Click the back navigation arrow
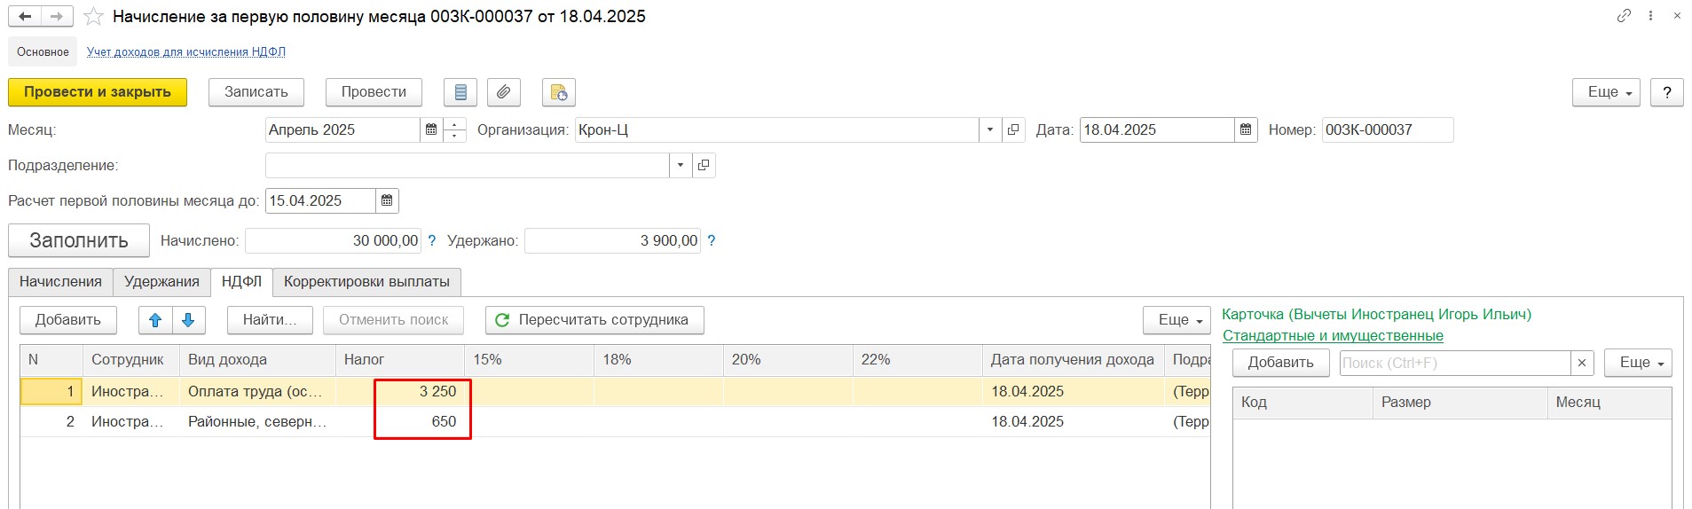The width and height of the screenshot is (1692, 509). coord(25,16)
